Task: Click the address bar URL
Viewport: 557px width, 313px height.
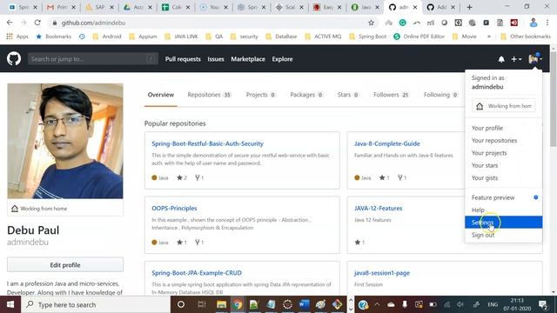Action: point(93,23)
